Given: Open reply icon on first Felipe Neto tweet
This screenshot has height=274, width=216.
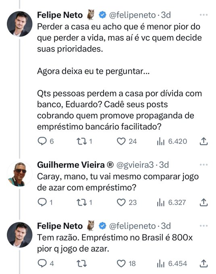Looking at the screenshot, I should [42, 141].
